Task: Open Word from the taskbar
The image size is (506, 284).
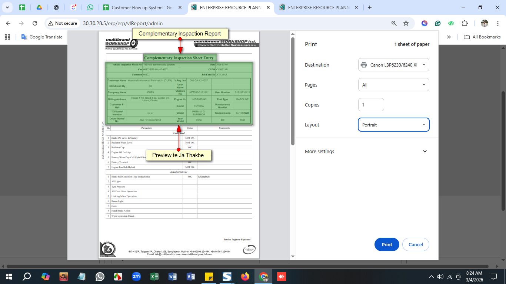Action: click(x=173, y=277)
